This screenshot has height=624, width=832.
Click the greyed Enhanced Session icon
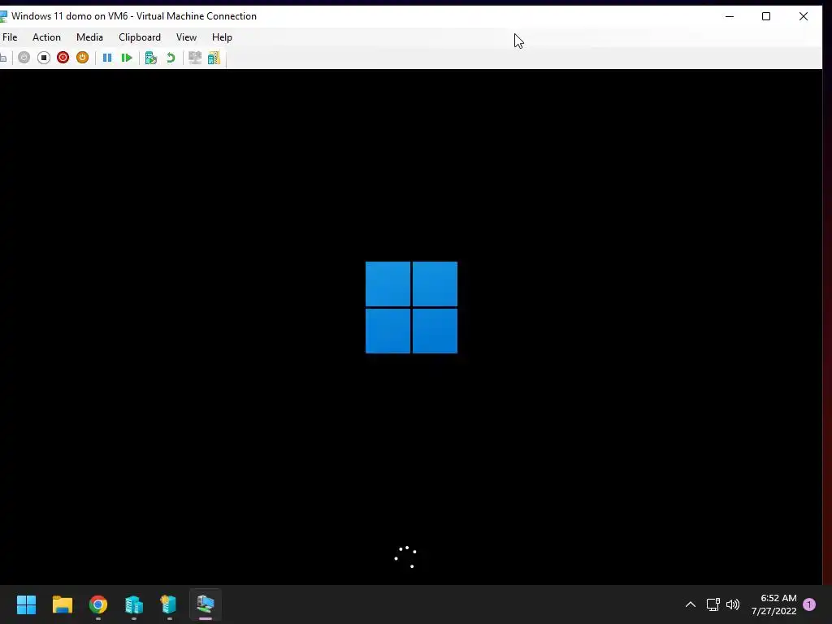point(195,58)
